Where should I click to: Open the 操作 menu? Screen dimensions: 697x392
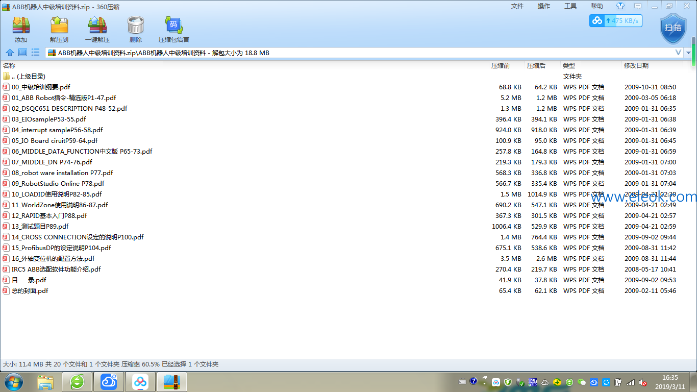(544, 6)
